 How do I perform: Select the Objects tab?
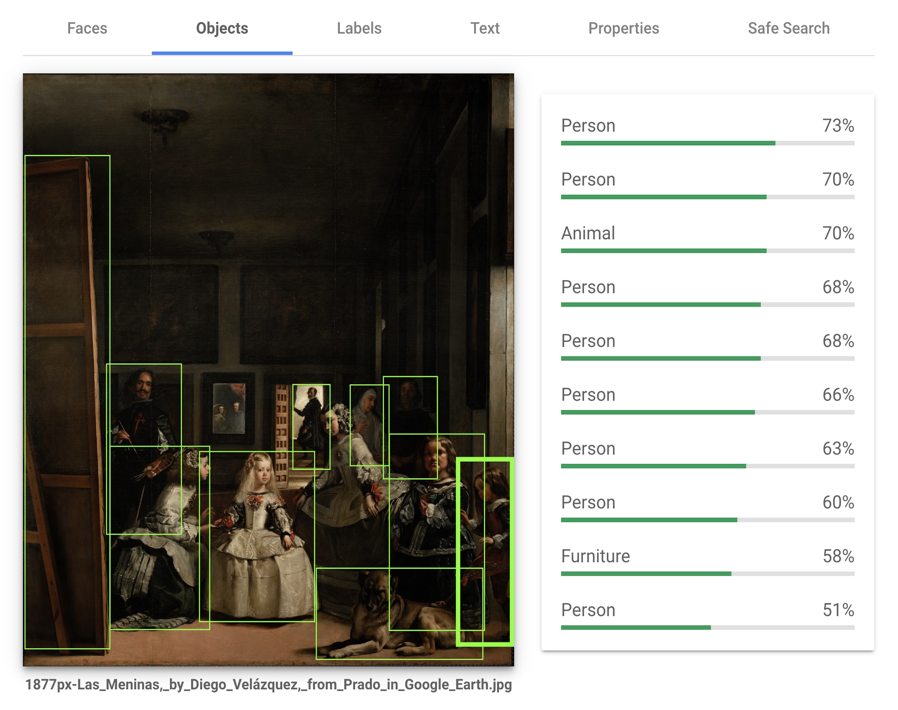tap(222, 28)
